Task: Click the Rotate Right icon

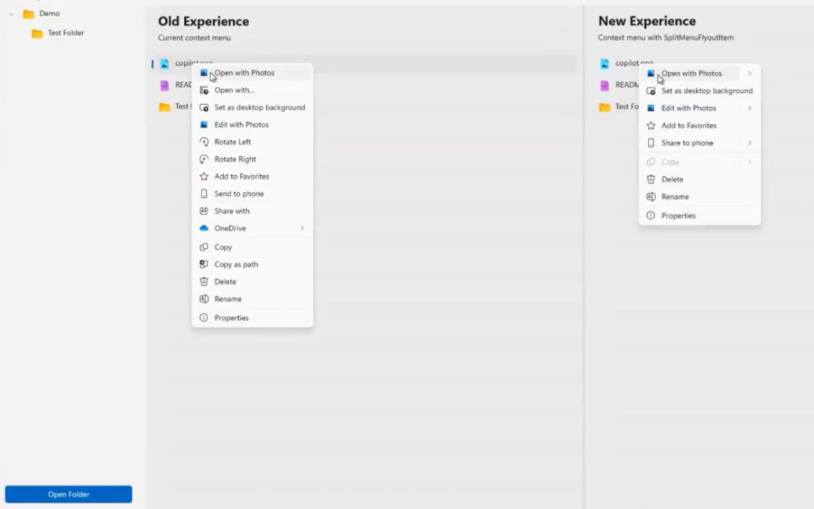Action: click(x=203, y=159)
